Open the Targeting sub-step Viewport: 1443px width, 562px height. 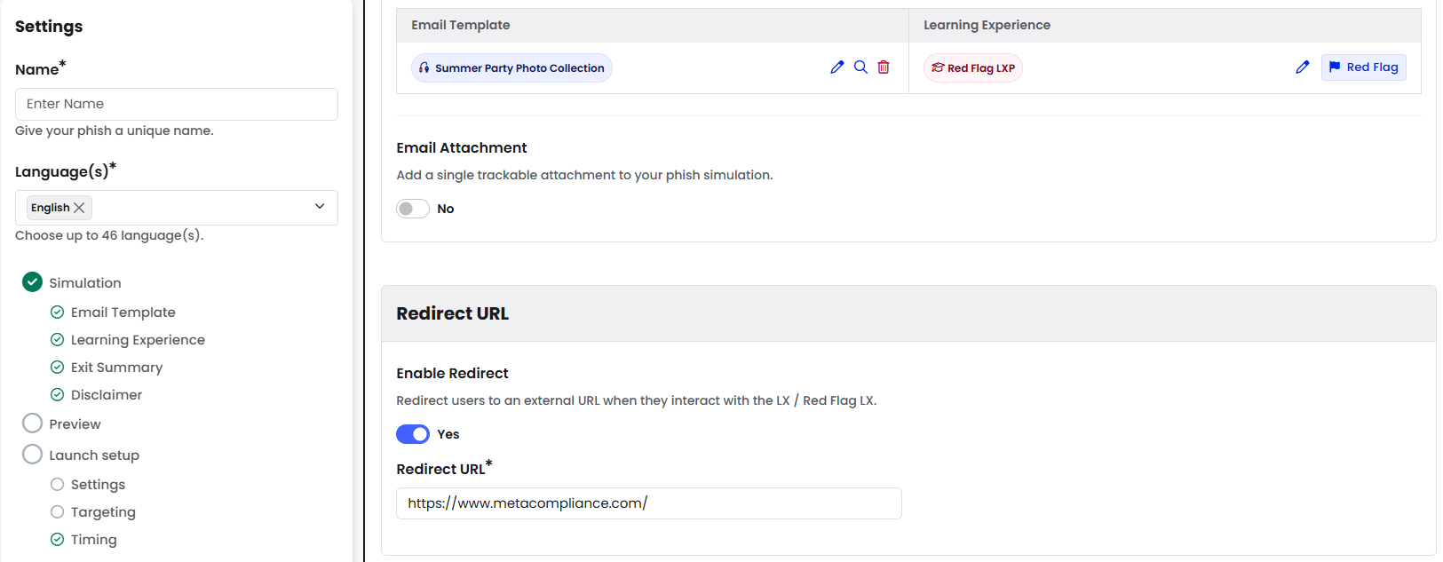103,512
